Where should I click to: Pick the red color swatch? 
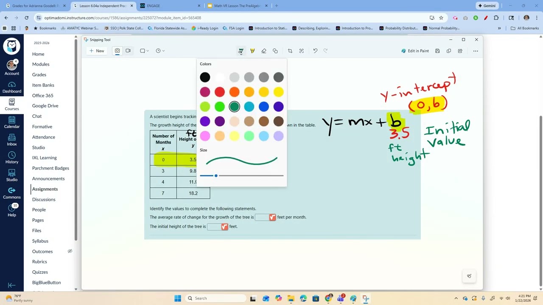coord(220,92)
